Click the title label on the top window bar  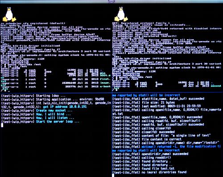(x=111, y=2)
